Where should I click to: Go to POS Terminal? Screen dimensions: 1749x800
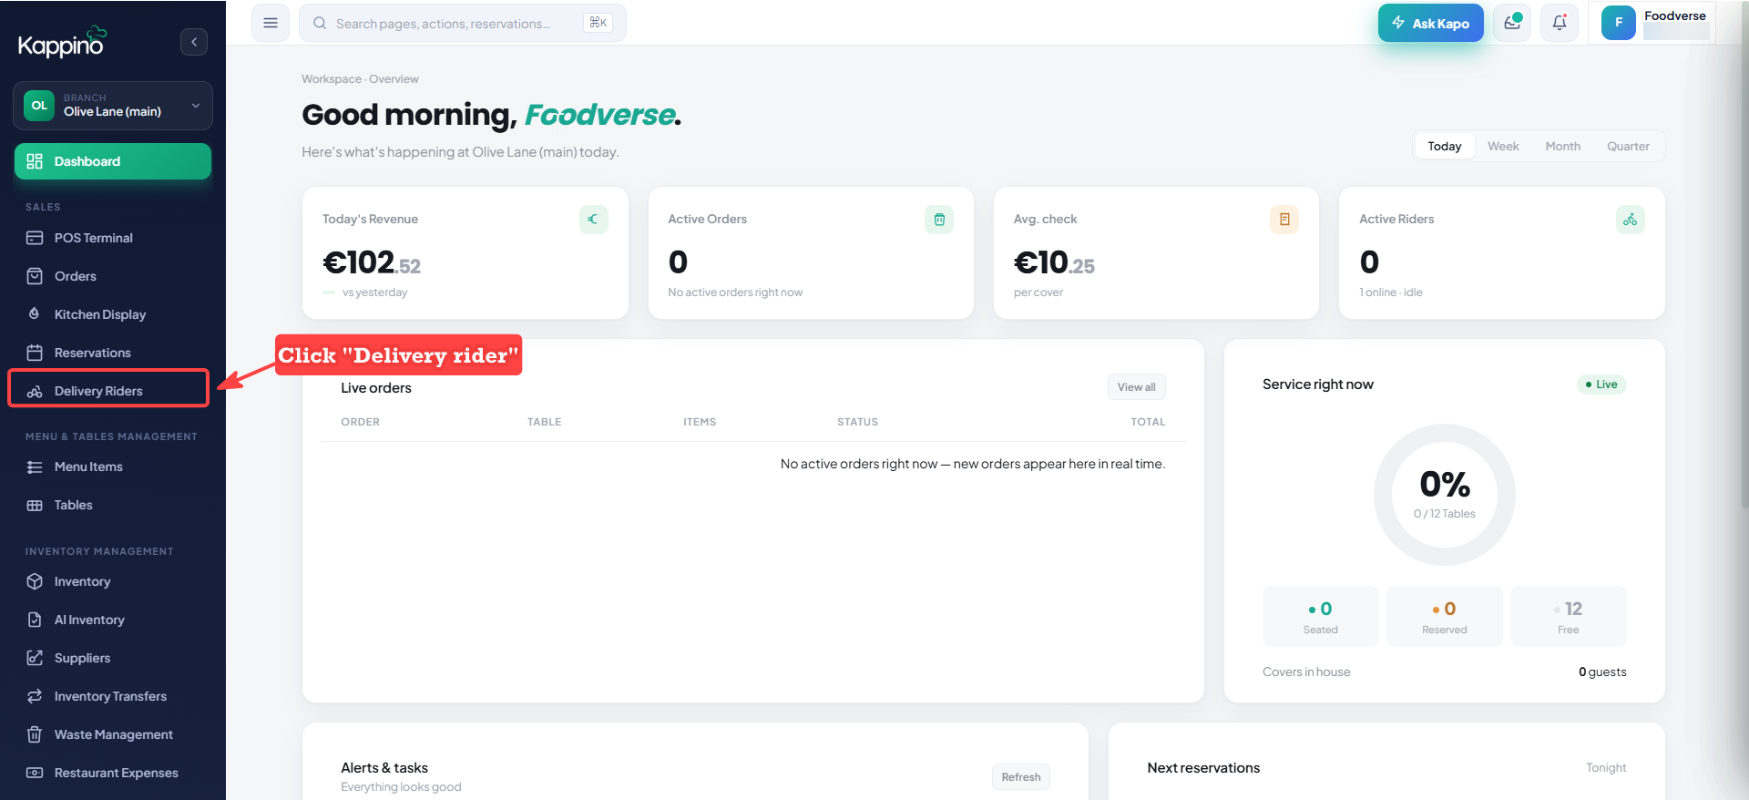click(113, 238)
